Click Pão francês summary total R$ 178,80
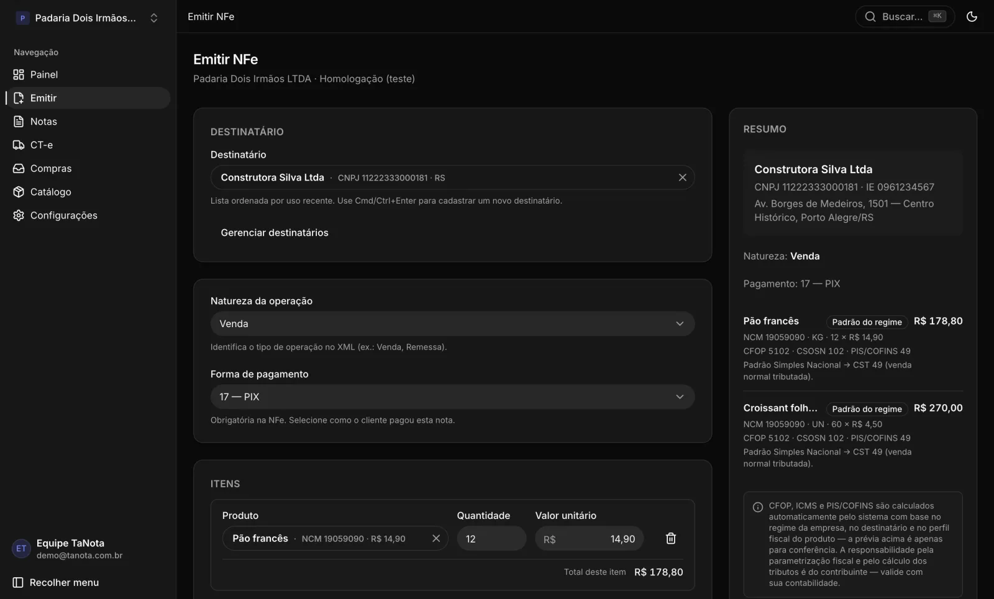This screenshot has width=994, height=599. coord(938,321)
